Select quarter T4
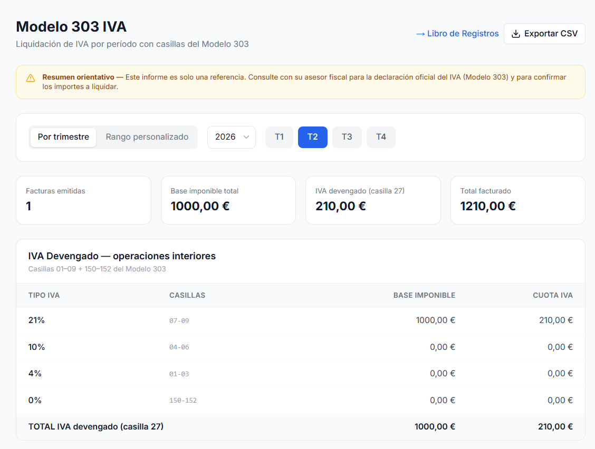This screenshot has width=595, height=449. [381, 136]
